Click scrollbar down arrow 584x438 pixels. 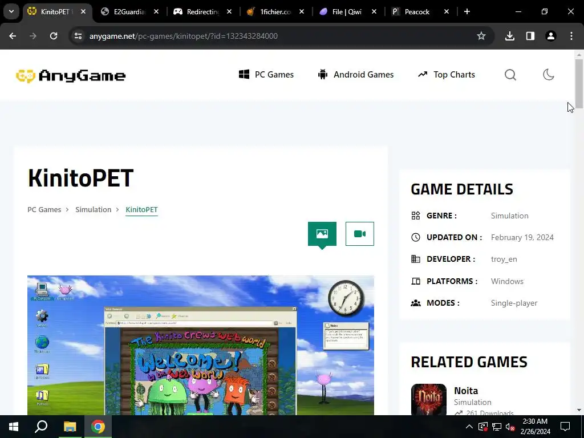579,410
